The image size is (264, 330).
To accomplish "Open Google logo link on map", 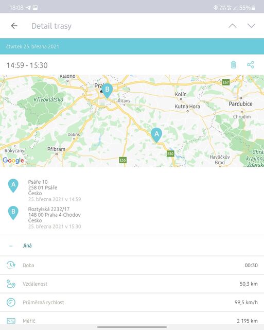I will tap(13, 161).
